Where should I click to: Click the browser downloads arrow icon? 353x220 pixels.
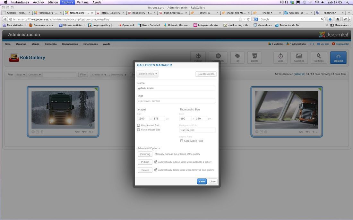(330, 19)
